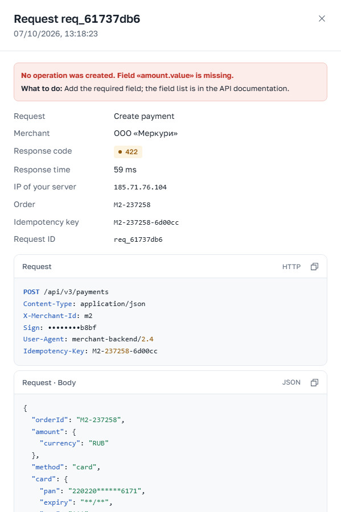Click the JSON label in Request Body header
The height and width of the screenshot is (512, 341).
pos(291,382)
